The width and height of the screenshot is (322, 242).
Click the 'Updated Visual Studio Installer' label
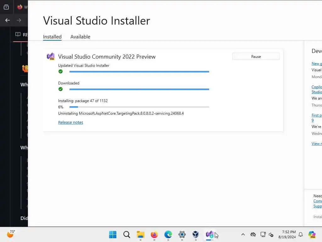pyautogui.click(x=84, y=66)
